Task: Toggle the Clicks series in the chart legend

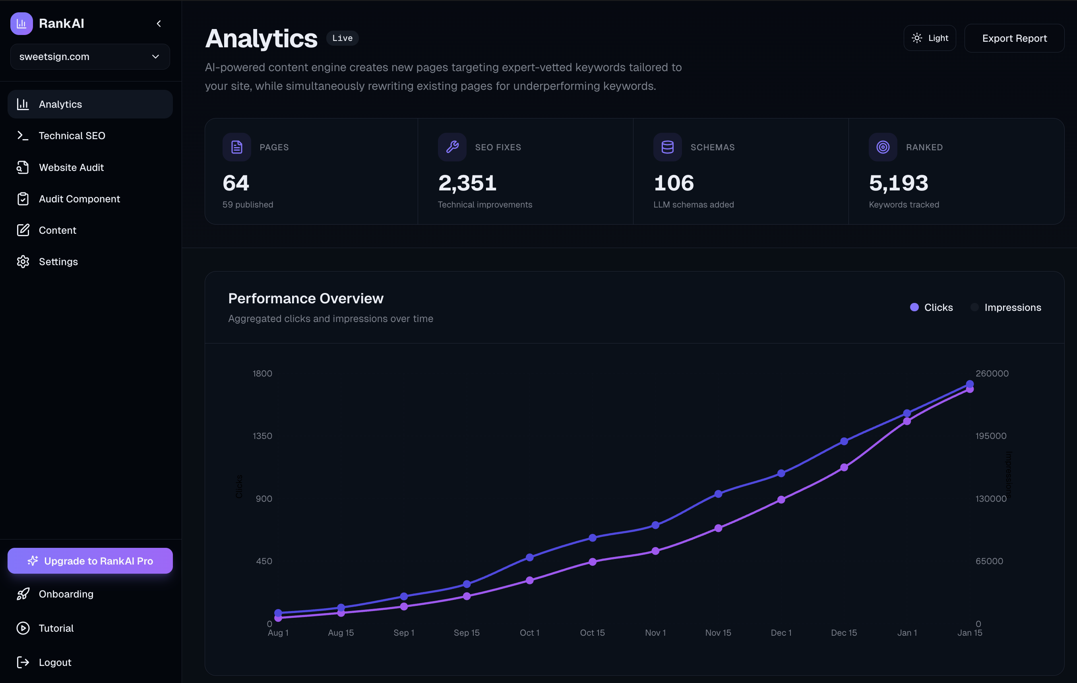Action: coord(931,307)
